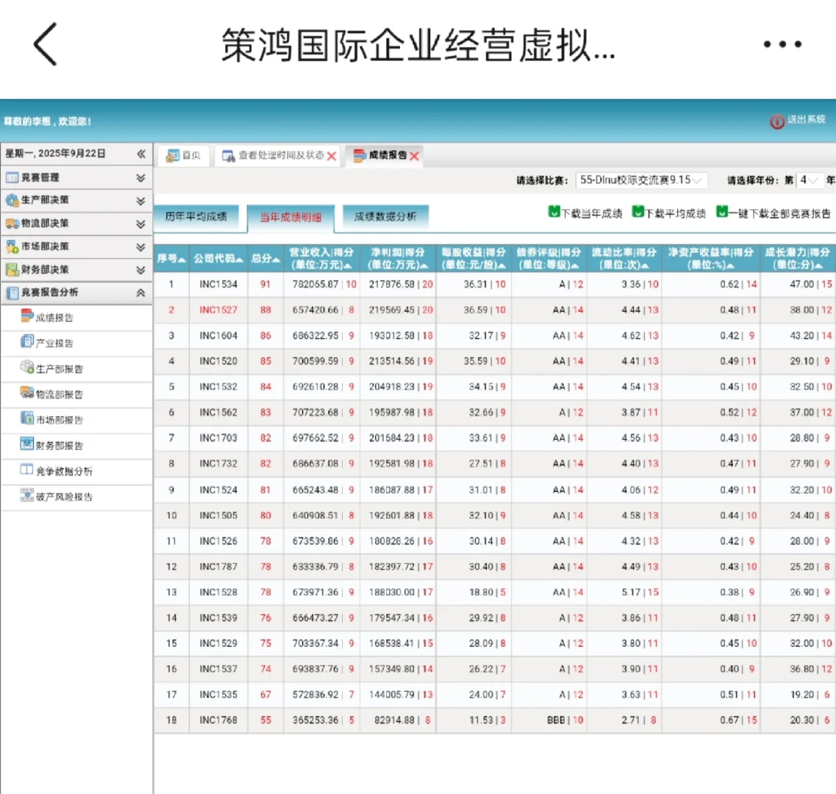Select the highlighted INC1527 cell
This screenshot has width=836, height=794.
(218, 310)
